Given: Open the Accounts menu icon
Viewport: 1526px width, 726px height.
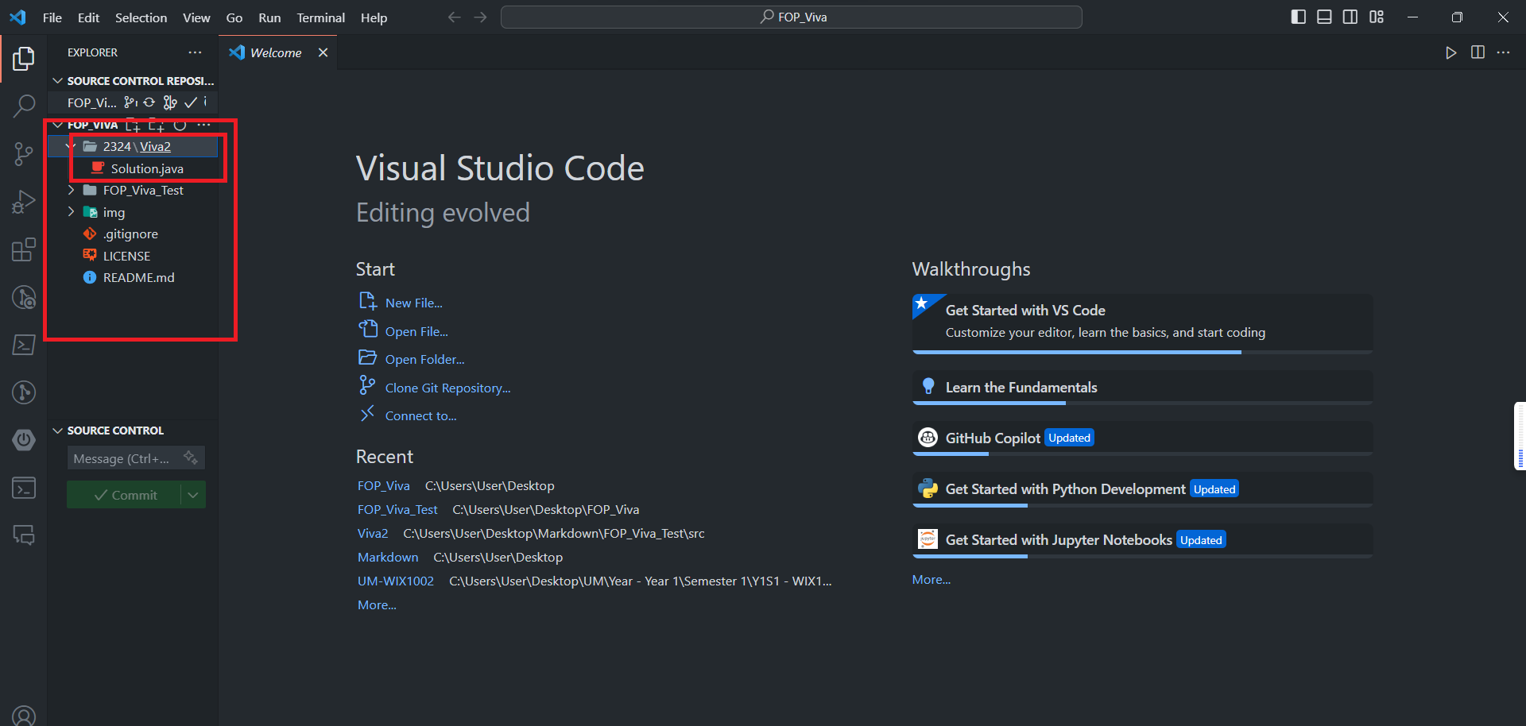Looking at the screenshot, I should click(24, 716).
